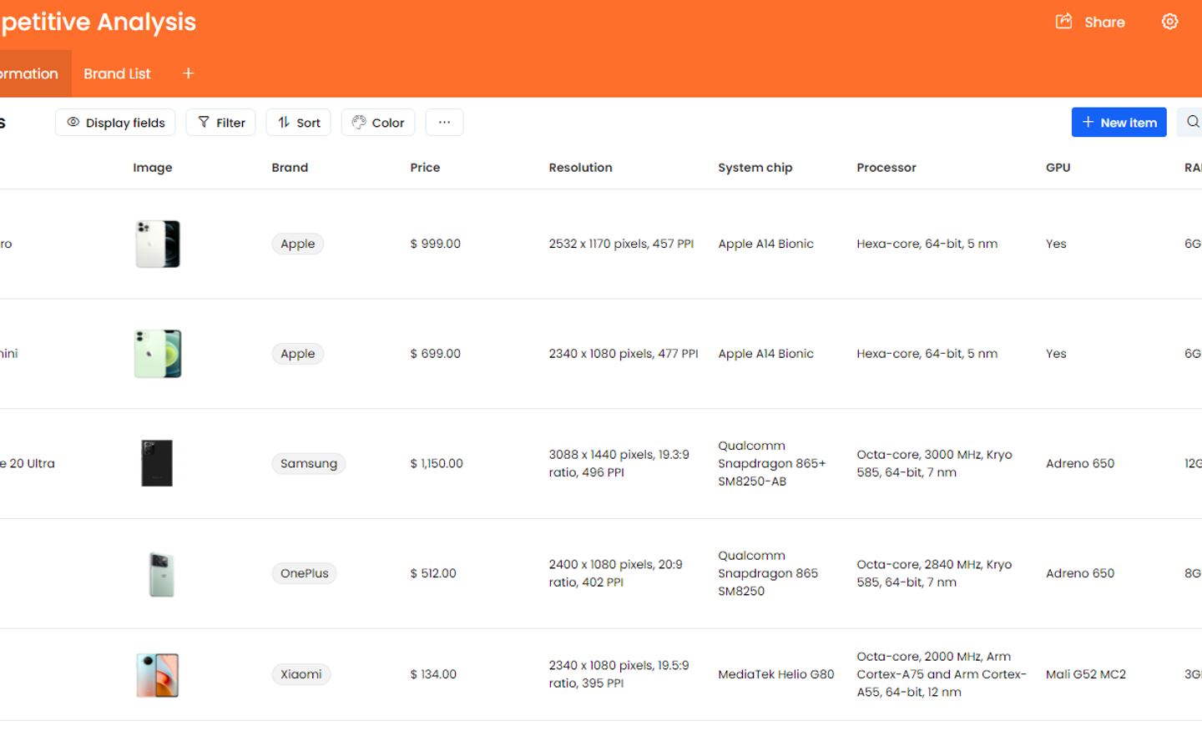Click the Image column header
Screen dimensions: 1202x751
point(153,168)
